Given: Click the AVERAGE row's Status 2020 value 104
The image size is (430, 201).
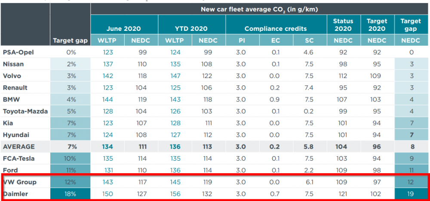Looking at the screenshot, I should pos(341,147).
